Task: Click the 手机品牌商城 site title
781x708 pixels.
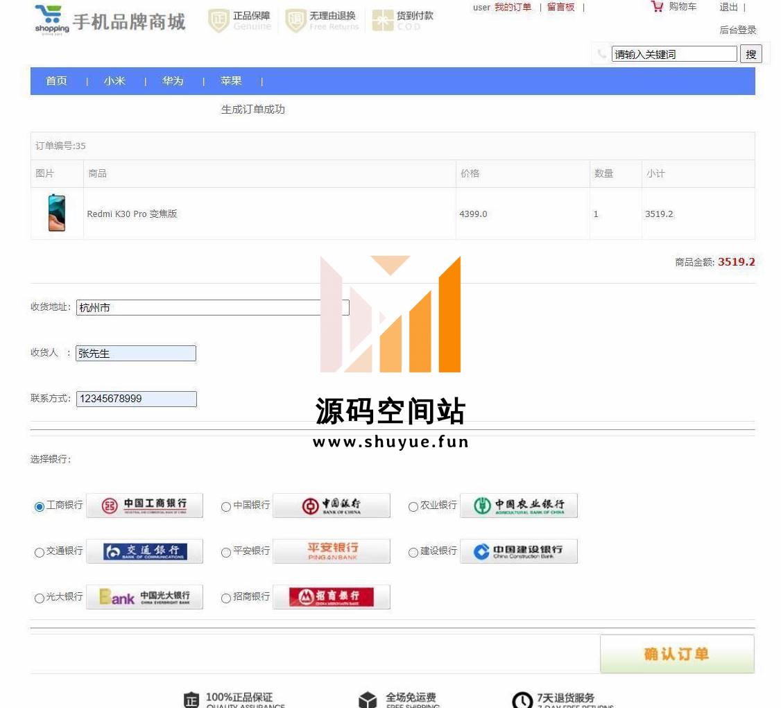Action: coord(129,22)
